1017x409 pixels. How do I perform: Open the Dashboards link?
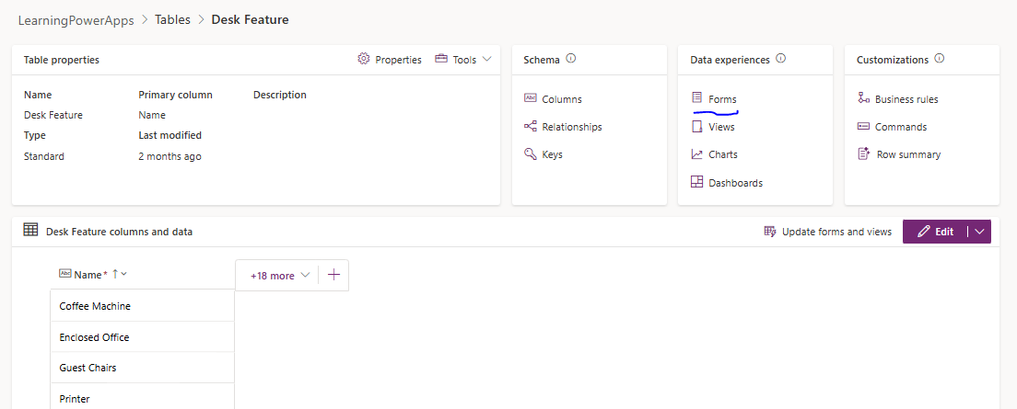tap(735, 183)
